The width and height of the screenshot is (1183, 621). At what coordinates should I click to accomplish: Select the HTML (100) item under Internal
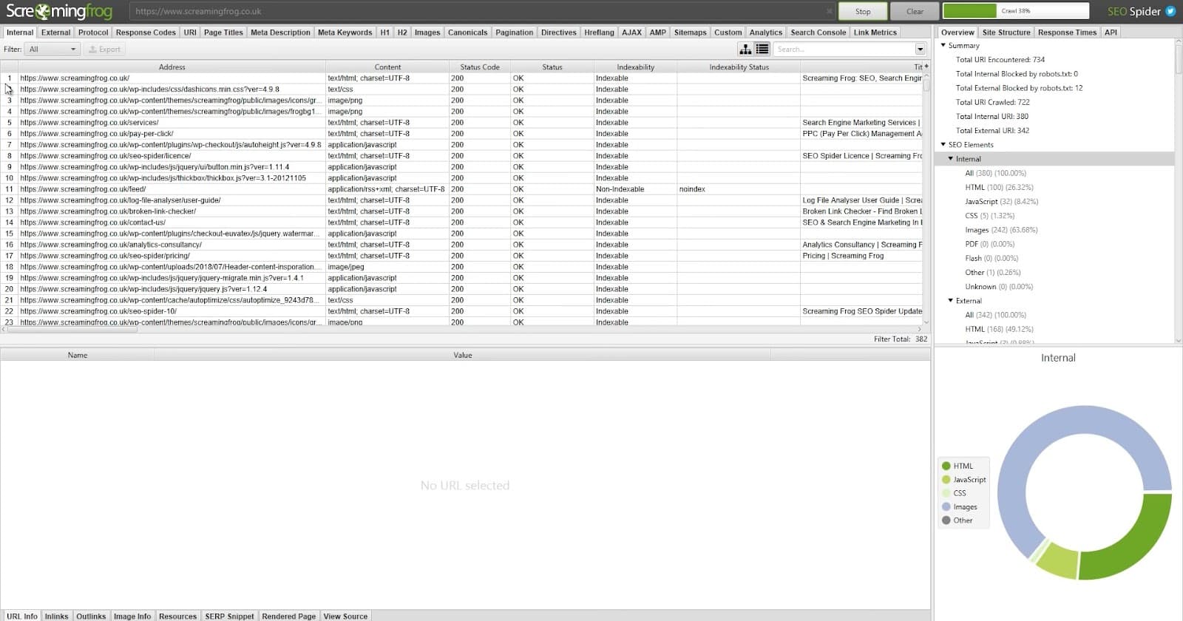point(999,187)
